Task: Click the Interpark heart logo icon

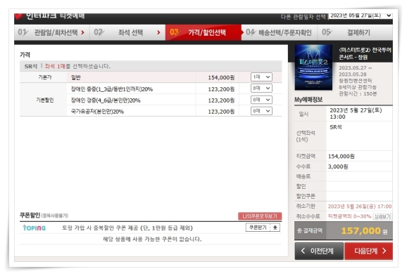Action: pyautogui.click(x=19, y=16)
